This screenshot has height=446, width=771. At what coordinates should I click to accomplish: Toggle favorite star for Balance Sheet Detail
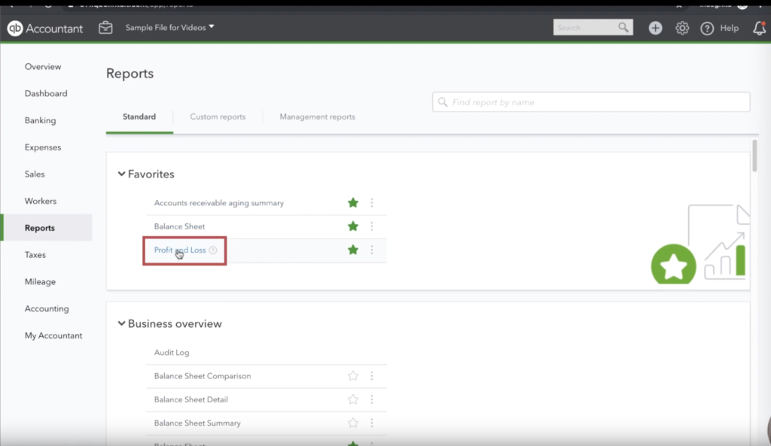353,399
